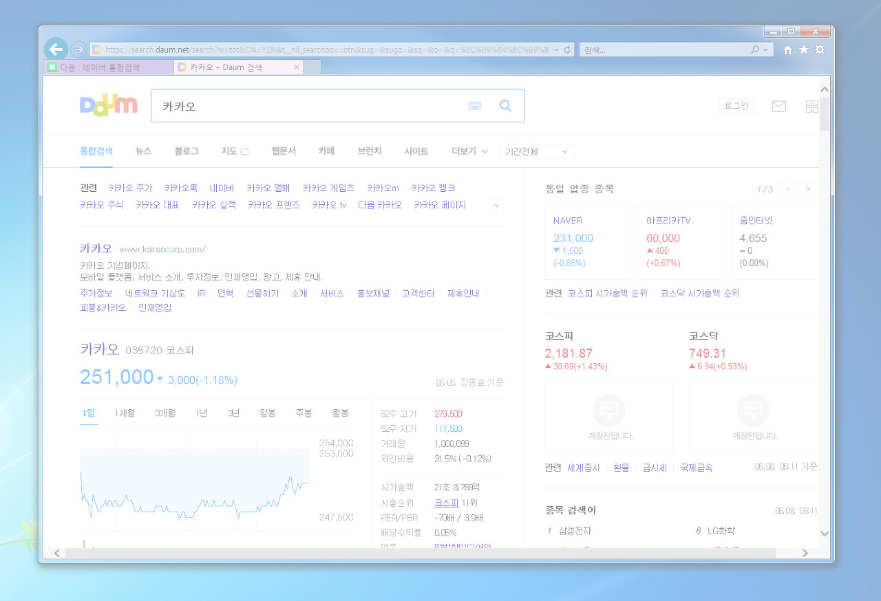Open a new blank browser tab
The image size is (881, 601).
pyautogui.click(x=312, y=67)
